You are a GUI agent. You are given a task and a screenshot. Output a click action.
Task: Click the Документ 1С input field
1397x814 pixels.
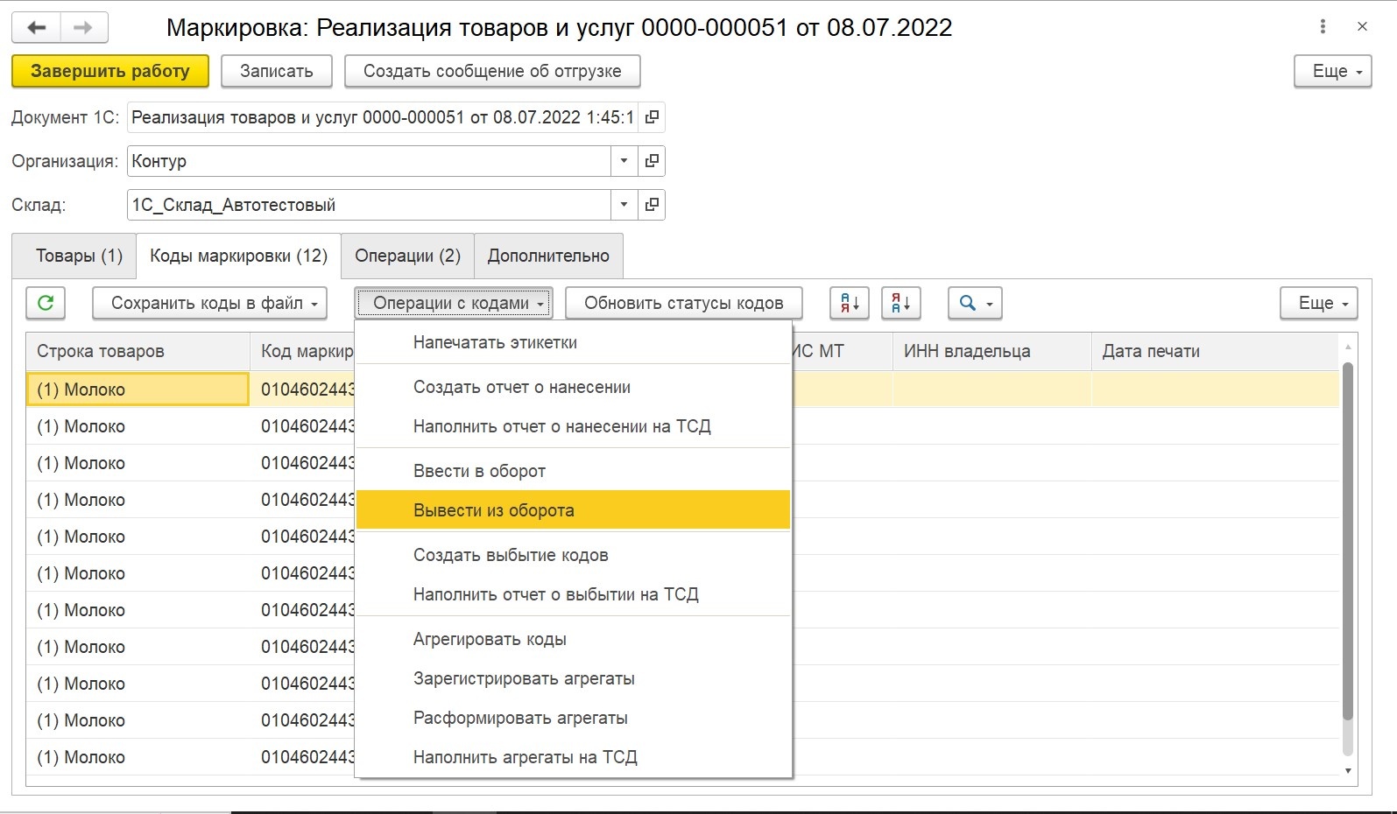[383, 117]
